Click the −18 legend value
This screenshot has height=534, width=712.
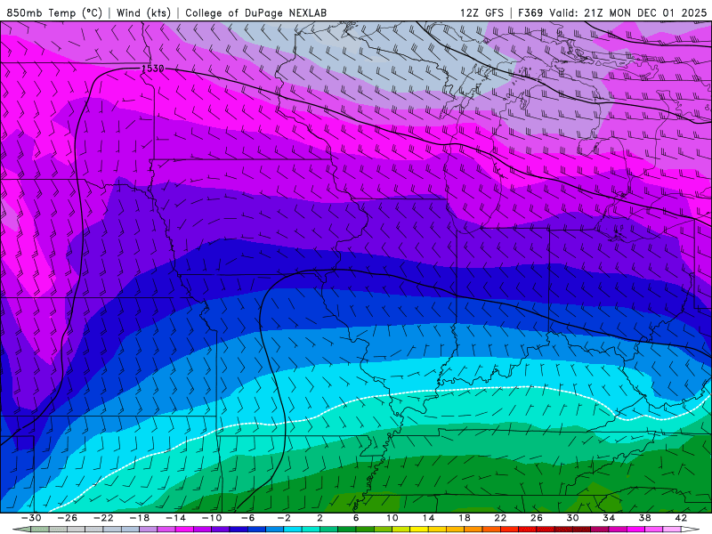(x=140, y=518)
